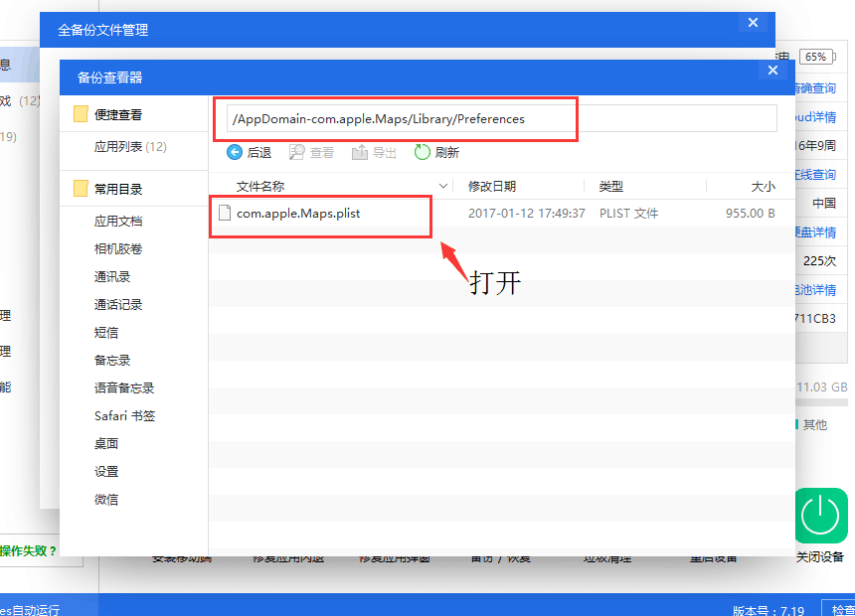Viewport: 855px width, 616px height.
Task: Open 桌面 in sidebar
Action: [105, 443]
